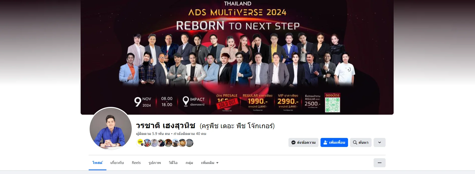475x174 pixels.
Task: Click the add-friend person icon
Action: (x=326, y=142)
